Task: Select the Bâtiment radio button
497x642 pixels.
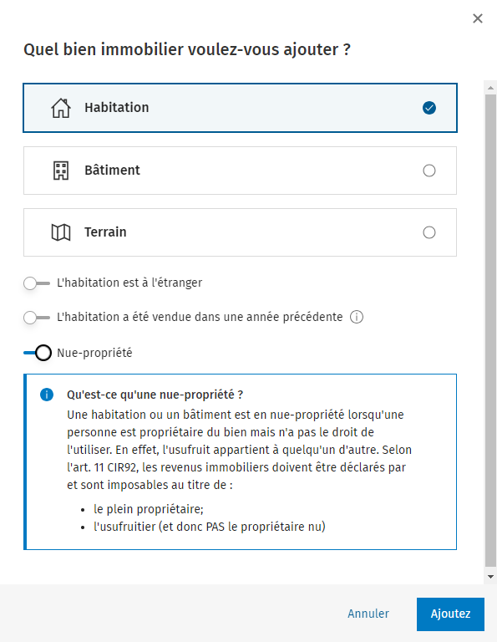Action: point(429,171)
